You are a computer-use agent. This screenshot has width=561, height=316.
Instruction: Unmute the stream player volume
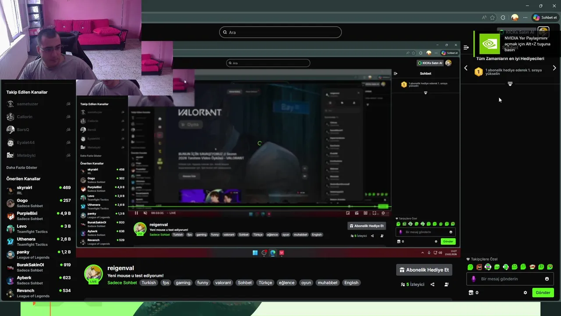point(145,213)
